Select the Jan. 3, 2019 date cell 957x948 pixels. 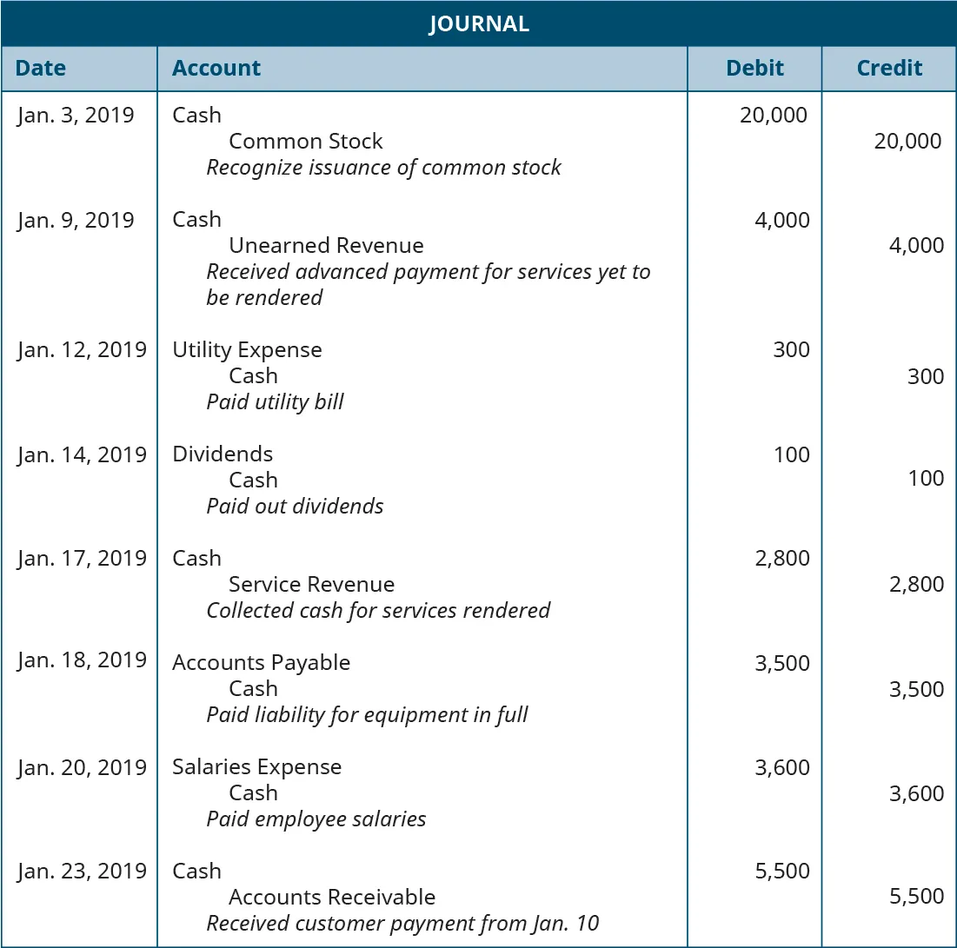(x=76, y=116)
